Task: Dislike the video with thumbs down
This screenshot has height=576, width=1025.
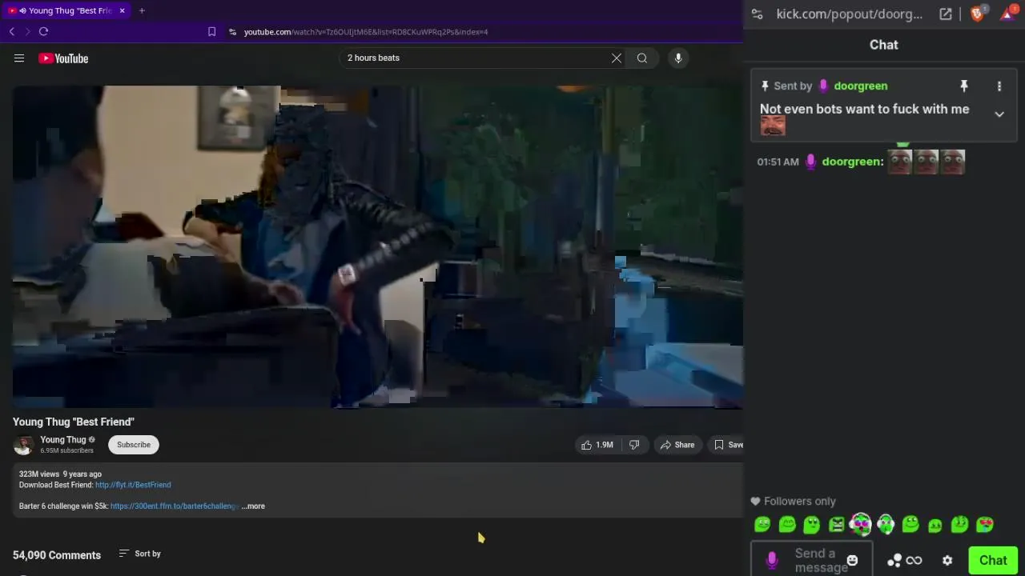Action: click(634, 445)
